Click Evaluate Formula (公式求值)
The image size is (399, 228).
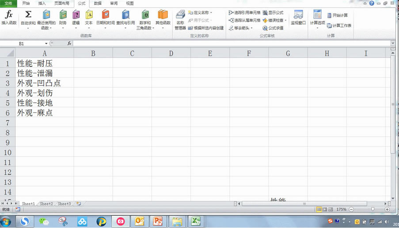click(273, 28)
